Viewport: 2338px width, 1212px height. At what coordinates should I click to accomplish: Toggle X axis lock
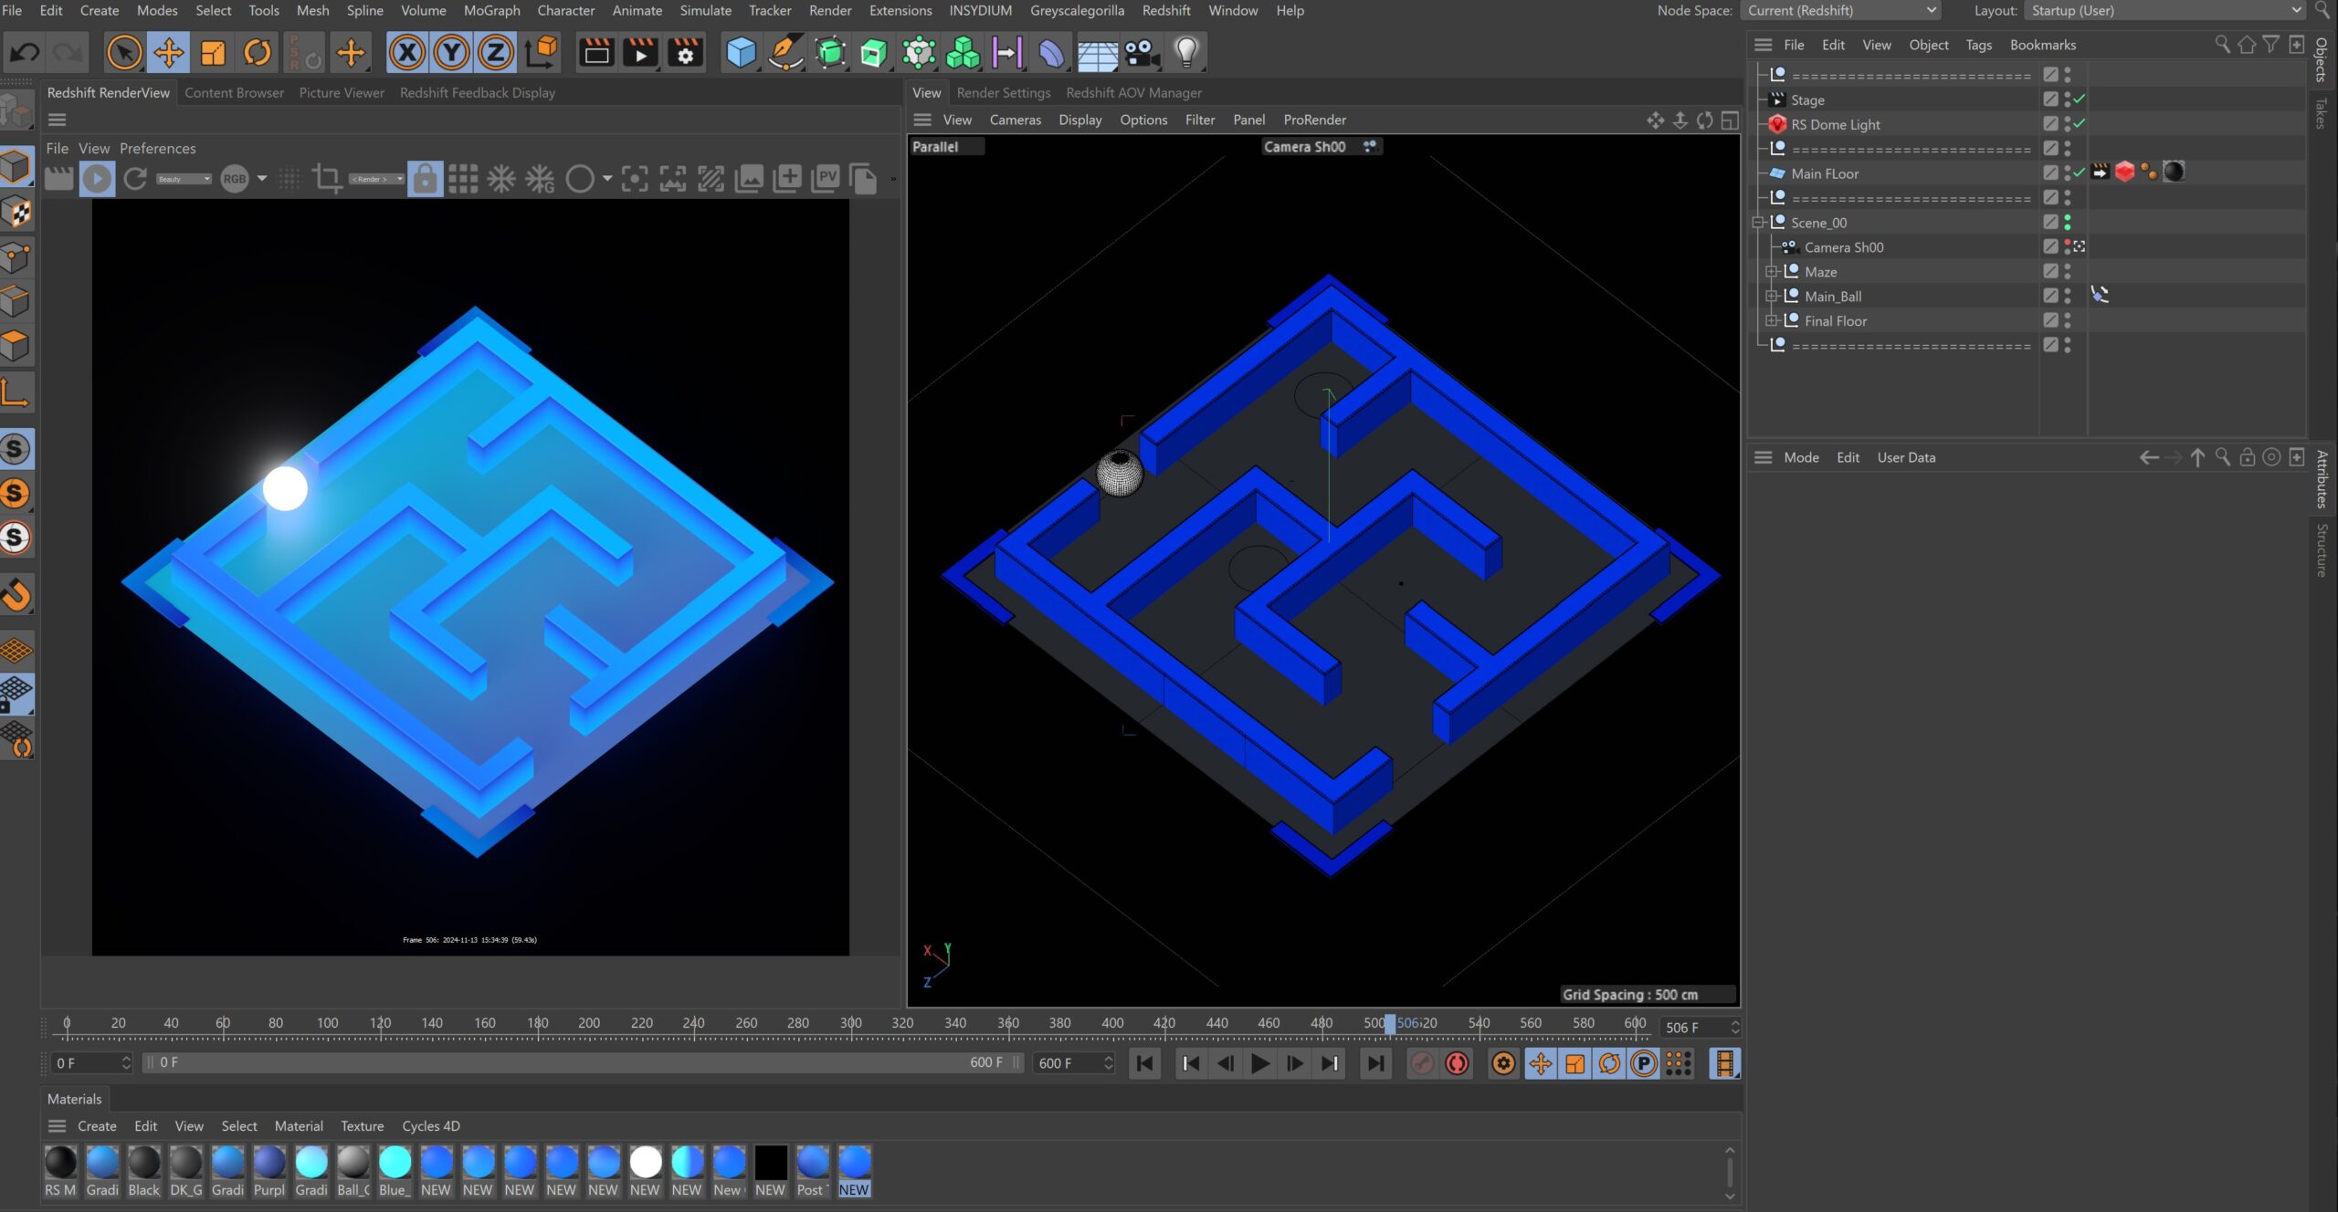[407, 53]
